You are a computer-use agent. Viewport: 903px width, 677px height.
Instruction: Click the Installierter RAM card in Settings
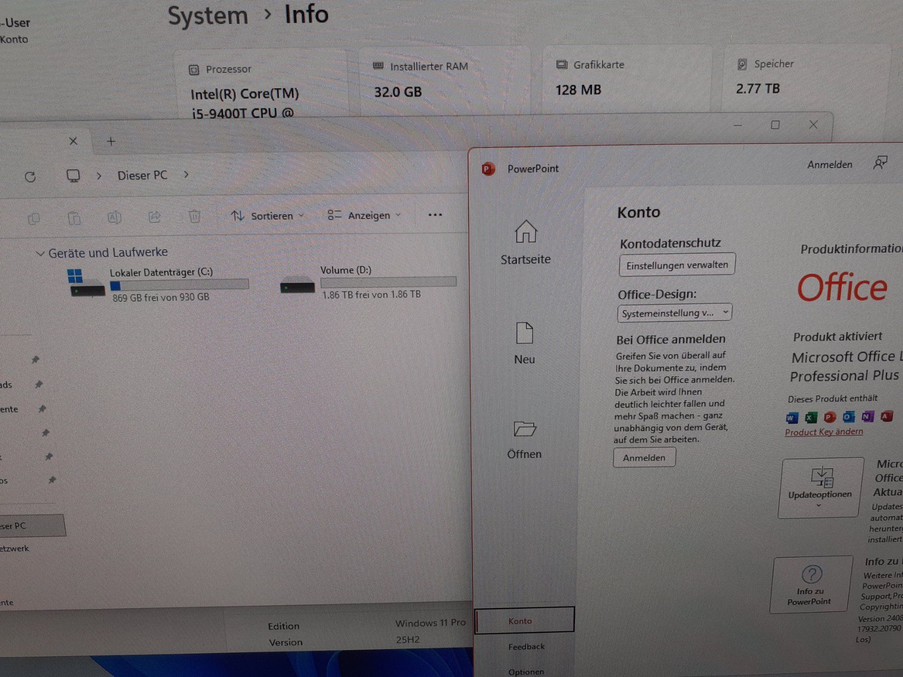pyautogui.click(x=444, y=80)
